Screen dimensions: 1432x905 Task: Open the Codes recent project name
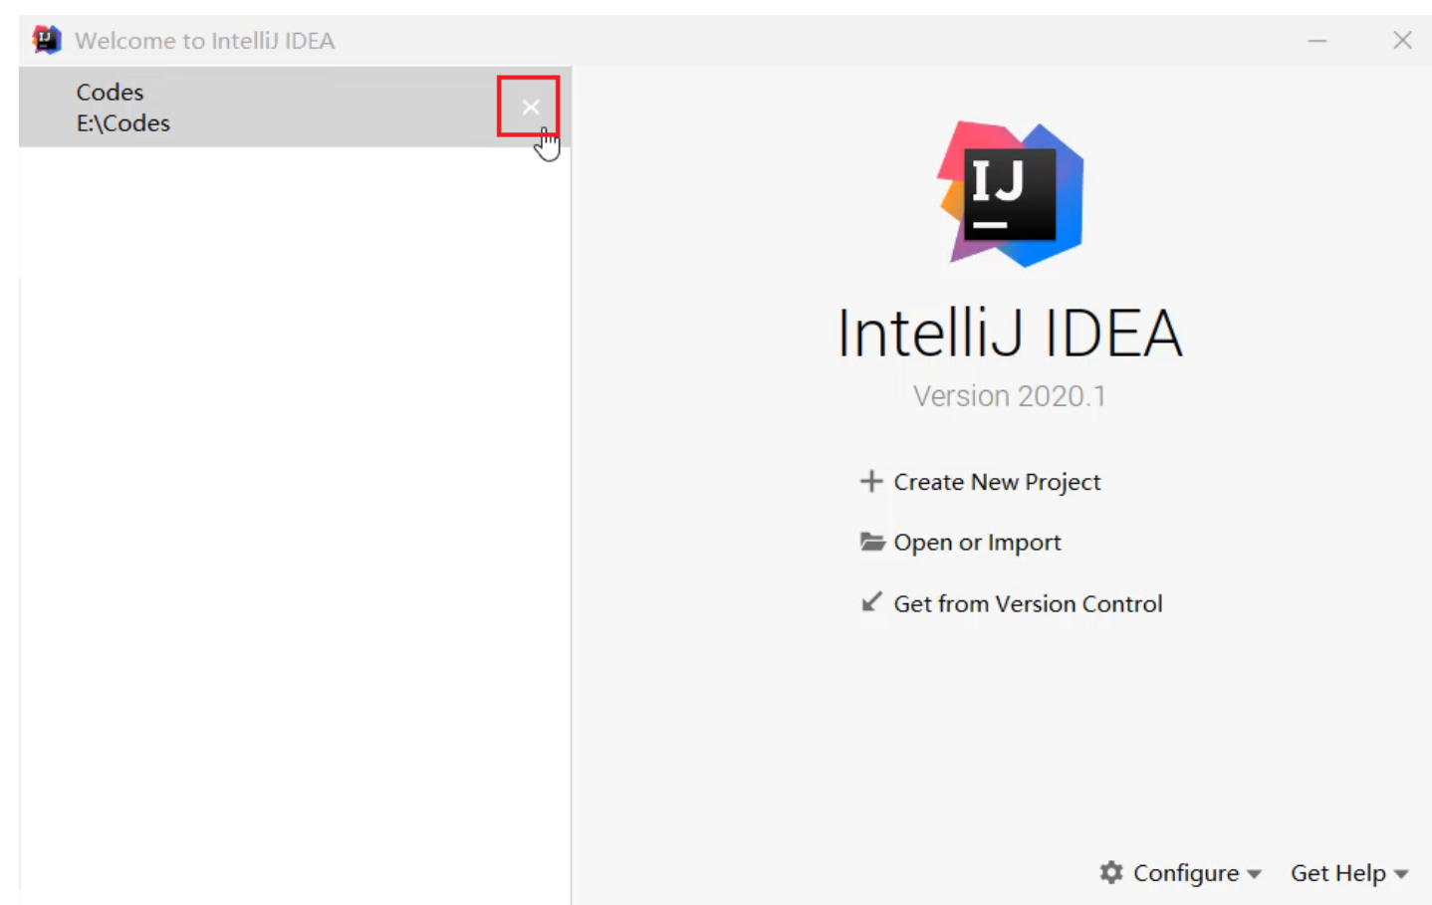[110, 92]
